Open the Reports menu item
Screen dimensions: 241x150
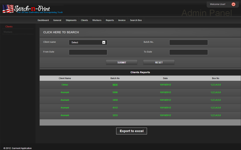point(110,20)
